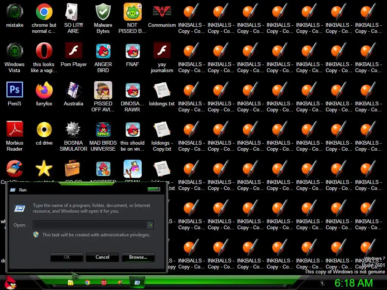Click the Angry Birds Rio desktop icon
Viewport: 387px width, 290px height.
(103, 169)
